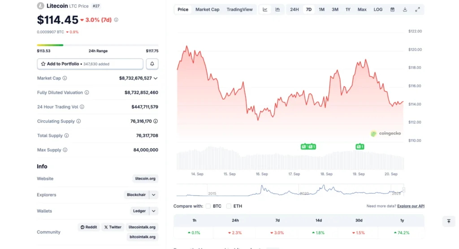Expand Market Cap value chevron
Image resolution: width=459 pixels, height=249 pixels.
[x=156, y=78]
